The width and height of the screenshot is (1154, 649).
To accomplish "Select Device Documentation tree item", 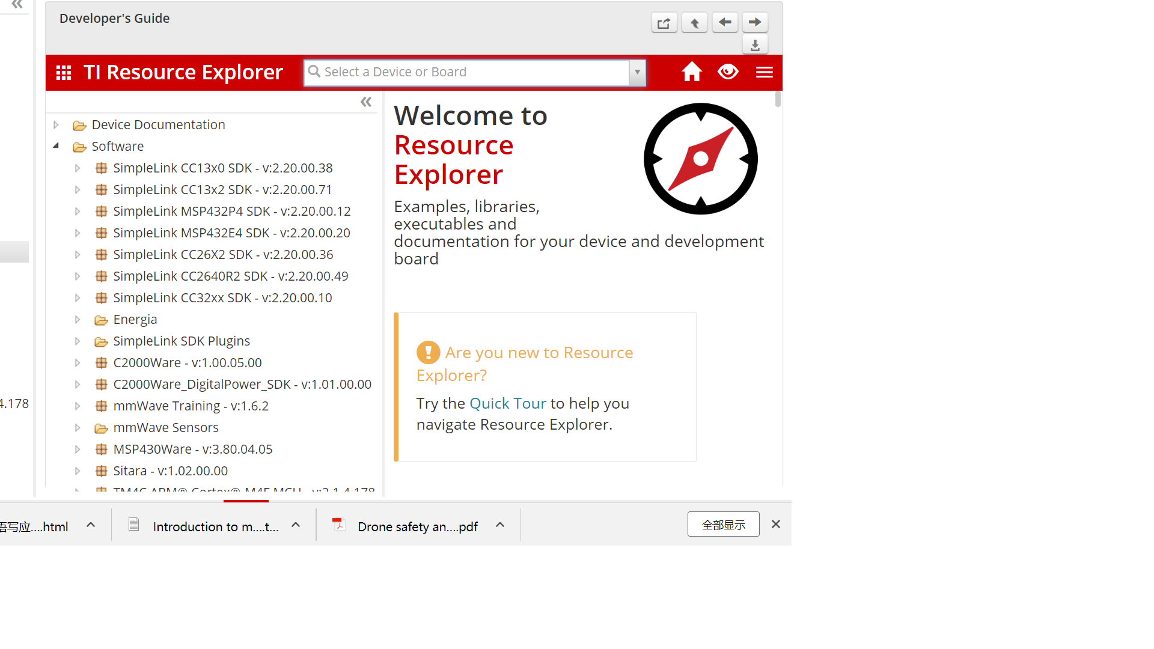I will point(158,125).
